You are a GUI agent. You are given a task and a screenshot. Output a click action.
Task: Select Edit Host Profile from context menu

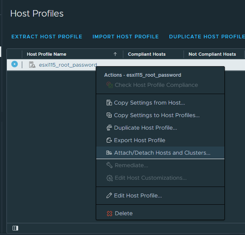(x=138, y=196)
